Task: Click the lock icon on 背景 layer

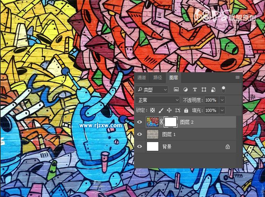Action: coord(228,147)
